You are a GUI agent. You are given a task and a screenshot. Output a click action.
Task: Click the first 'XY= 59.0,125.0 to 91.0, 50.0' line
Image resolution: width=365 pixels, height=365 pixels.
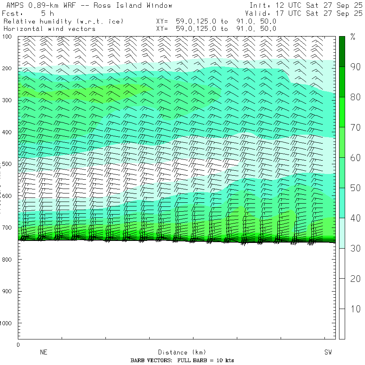[216, 21]
